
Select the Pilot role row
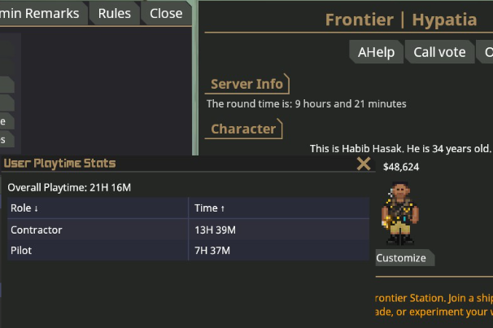tap(188, 251)
